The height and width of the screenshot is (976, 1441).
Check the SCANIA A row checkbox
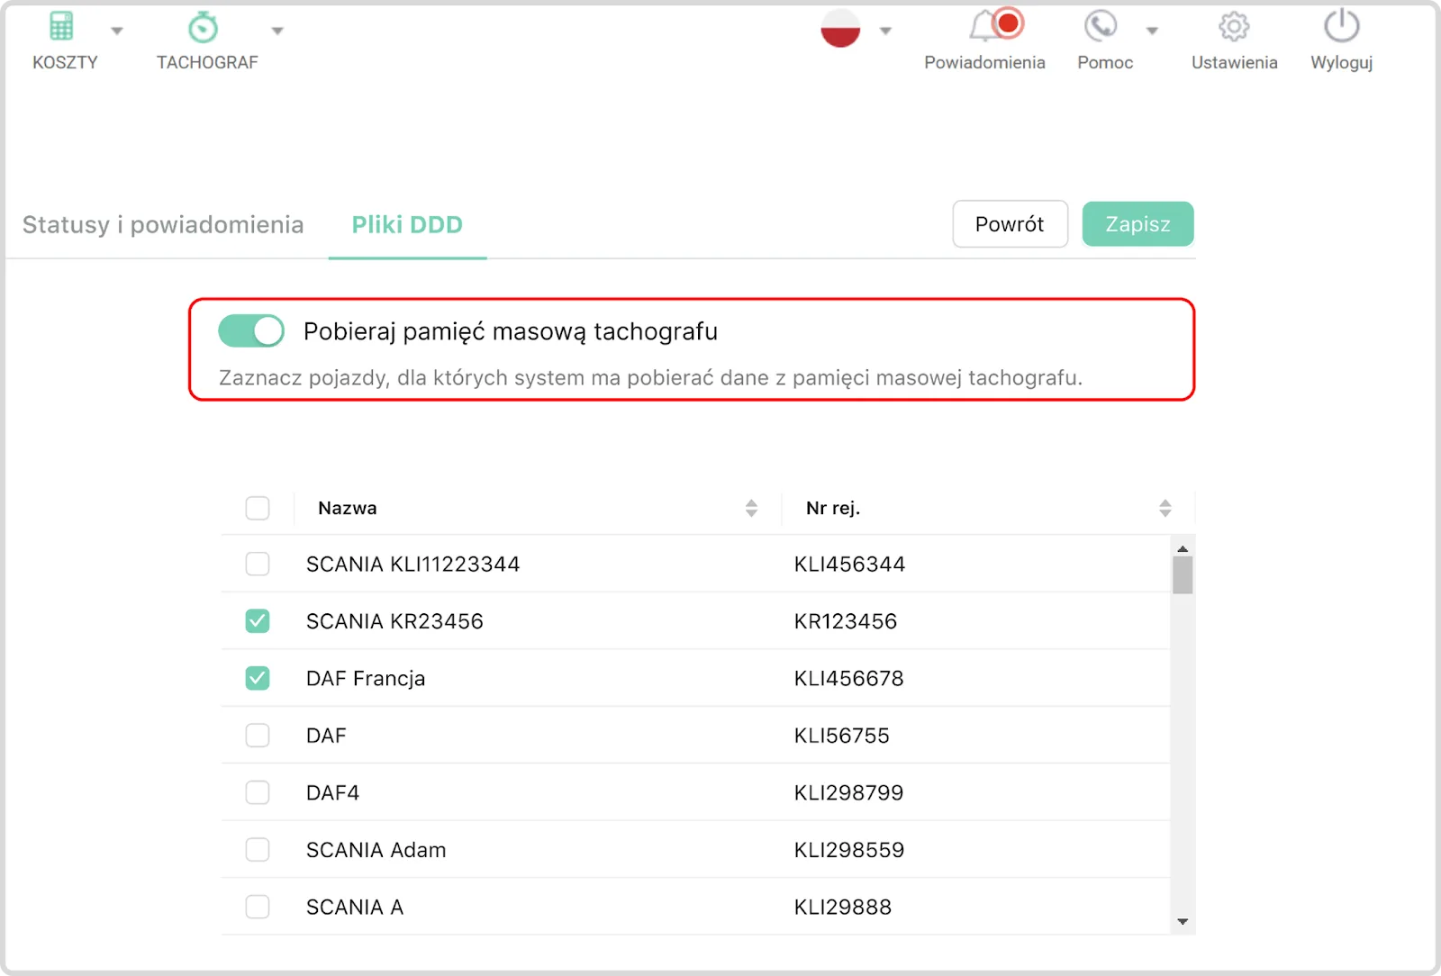coord(258,907)
